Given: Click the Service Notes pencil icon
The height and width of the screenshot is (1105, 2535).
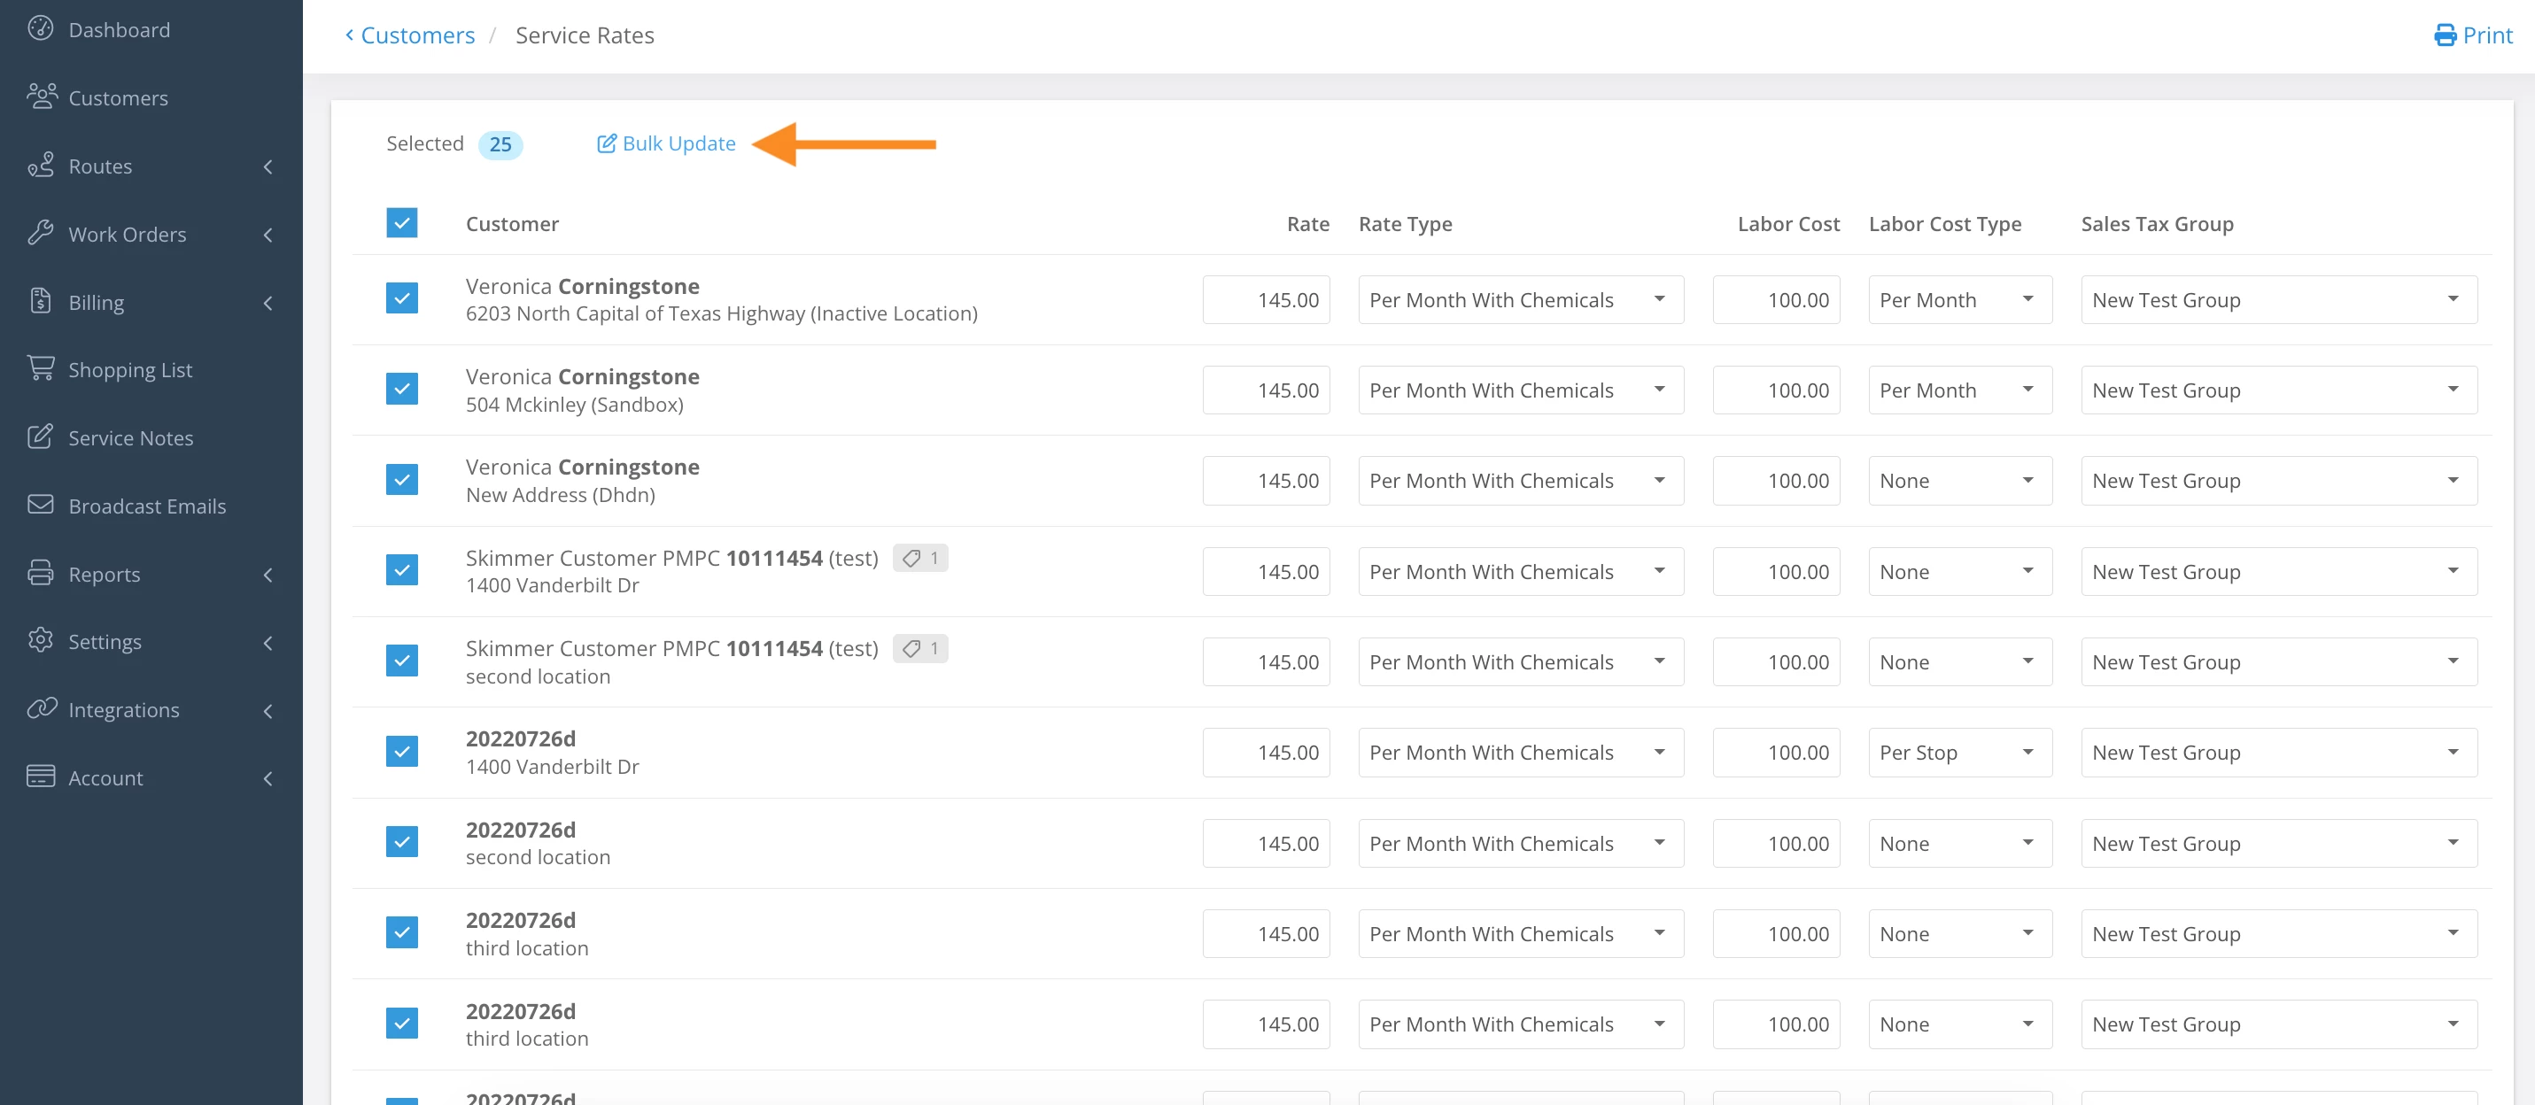Looking at the screenshot, I should 41,436.
